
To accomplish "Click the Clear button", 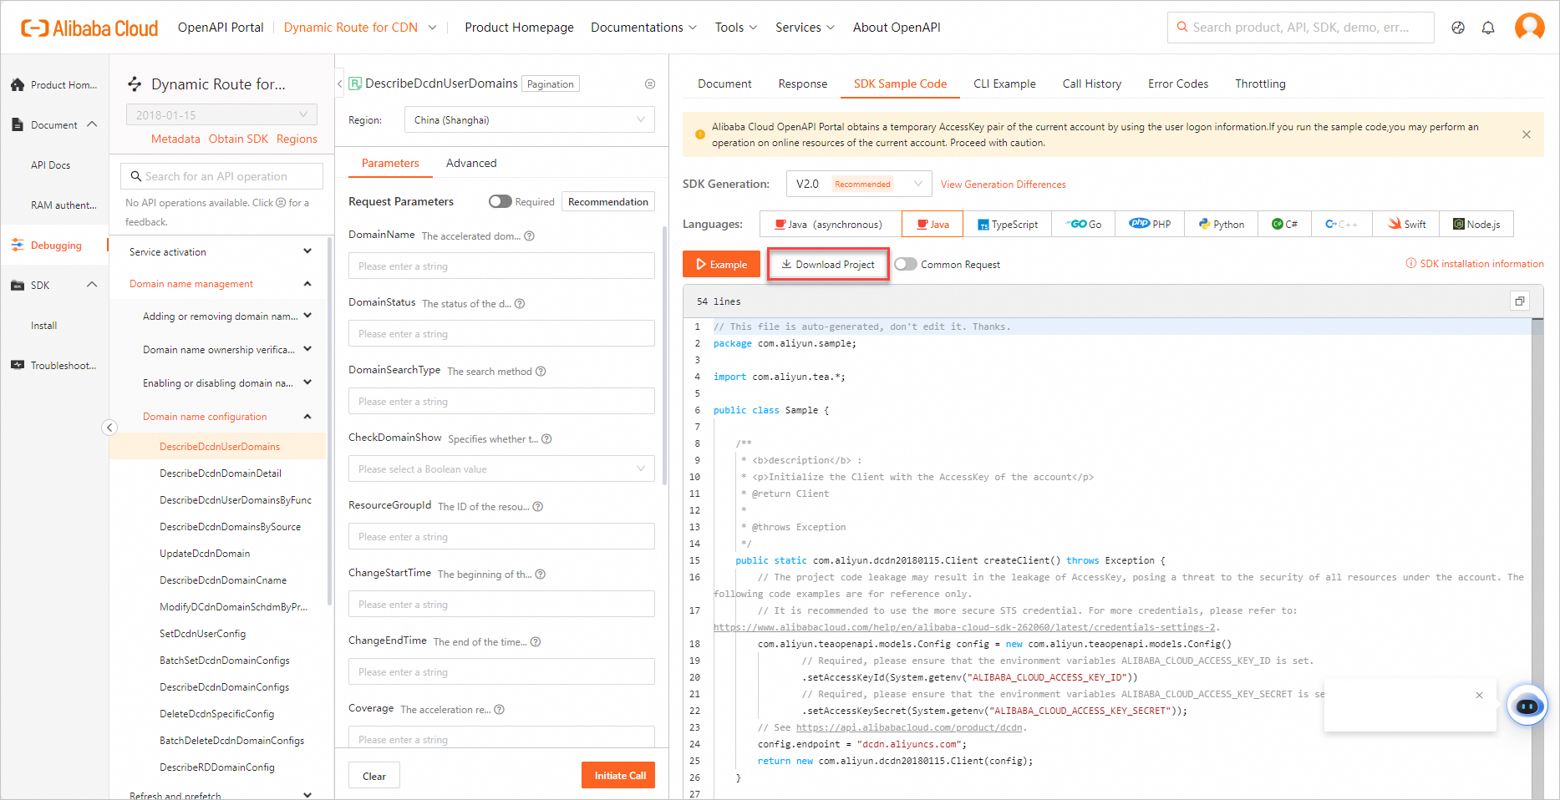I will point(374,776).
